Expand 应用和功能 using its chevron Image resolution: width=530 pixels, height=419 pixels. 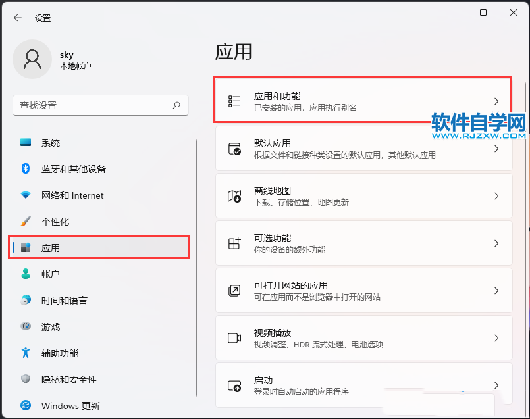[x=496, y=101]
